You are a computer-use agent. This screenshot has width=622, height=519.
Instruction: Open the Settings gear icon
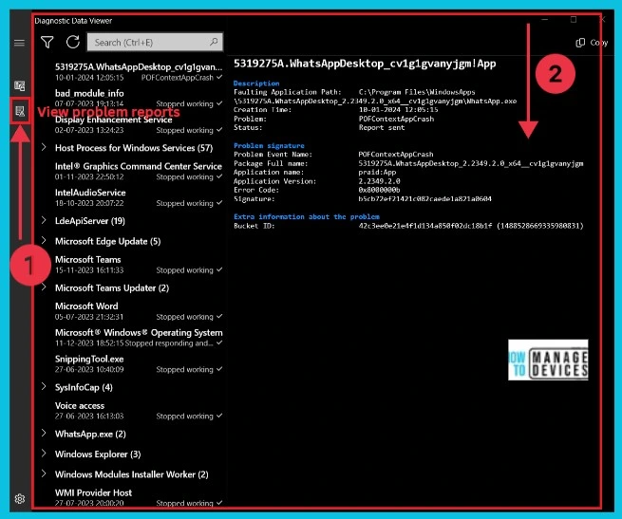coord(19,499)
